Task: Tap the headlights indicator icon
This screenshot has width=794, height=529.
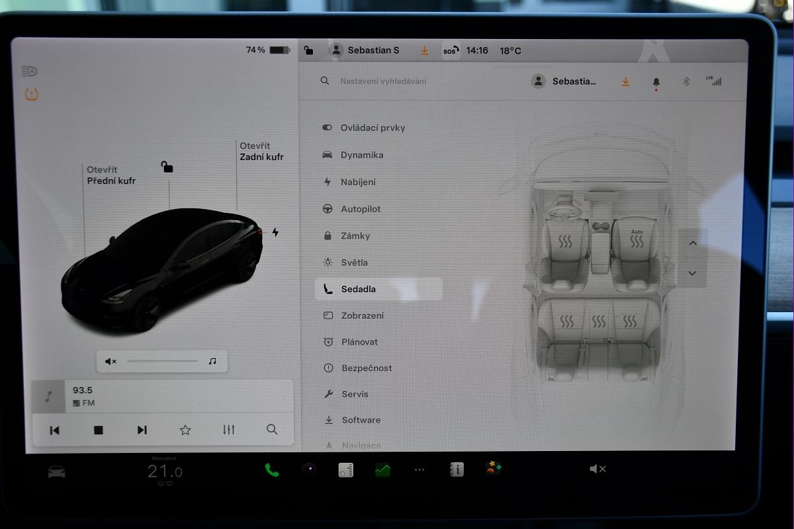Action: pyautogui.click(x=30, y=71)
